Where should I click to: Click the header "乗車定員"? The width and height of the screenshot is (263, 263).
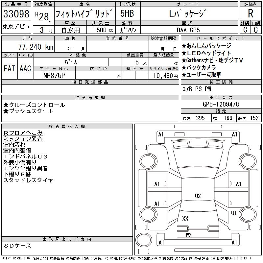coord(135,55)
